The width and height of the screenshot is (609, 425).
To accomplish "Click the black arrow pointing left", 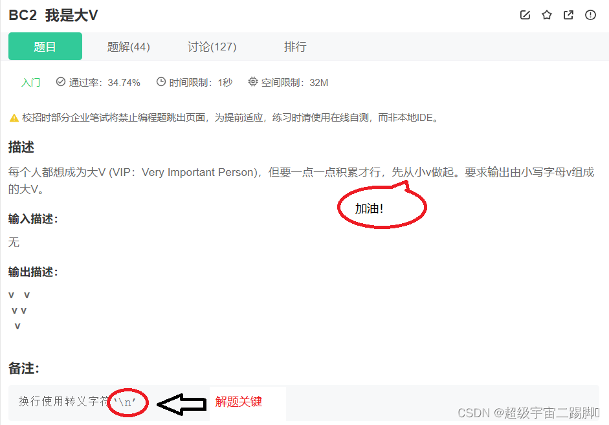I will [181, 404].
